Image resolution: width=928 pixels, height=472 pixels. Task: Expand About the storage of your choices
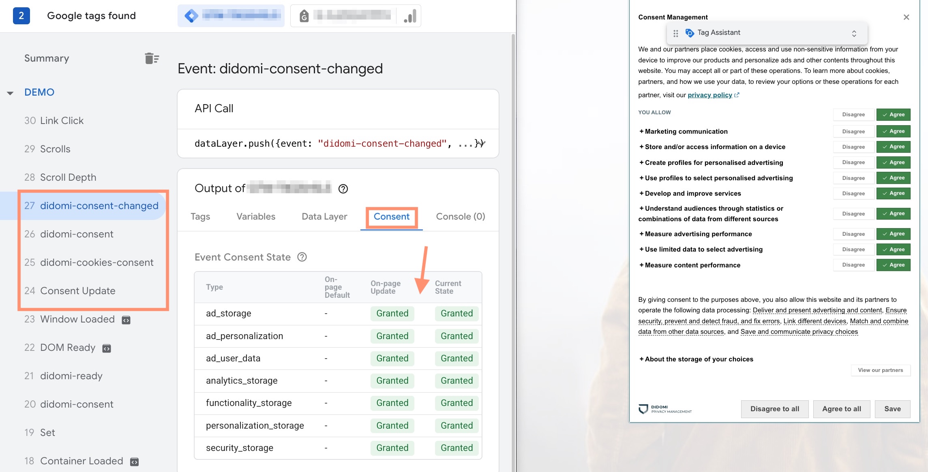[696, 359]
